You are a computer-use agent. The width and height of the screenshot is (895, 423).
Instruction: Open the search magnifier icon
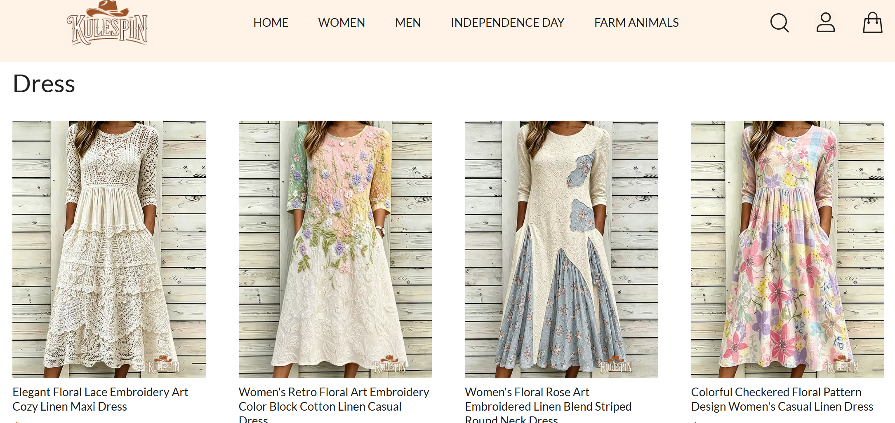pos(780,23)
